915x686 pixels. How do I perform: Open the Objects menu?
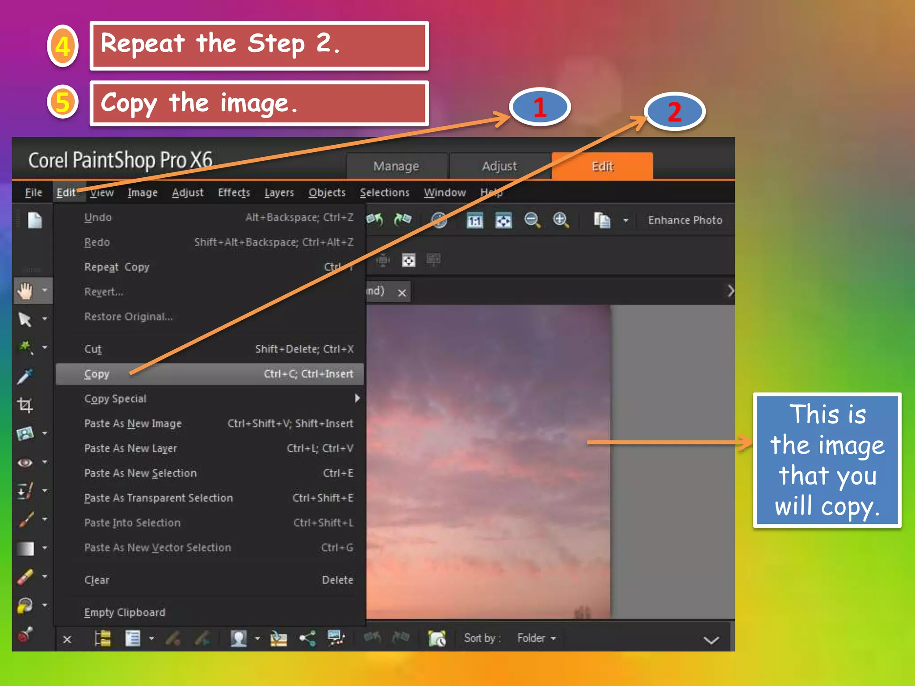click(327, 192)
